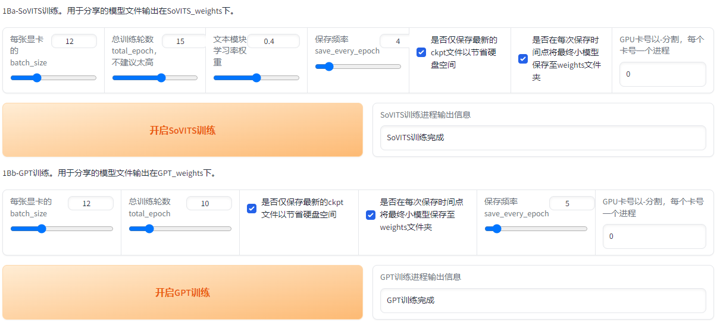Image resolution: width=717 pixels, height=322 pixels.
Task: Click the 开启GPT训练 button
Action: point(182,292)
